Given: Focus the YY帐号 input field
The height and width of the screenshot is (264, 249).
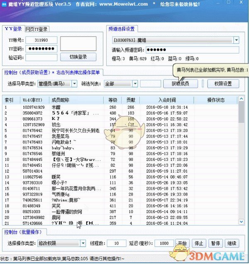Looking at the screenshot, I should click(x=41, y=40).
